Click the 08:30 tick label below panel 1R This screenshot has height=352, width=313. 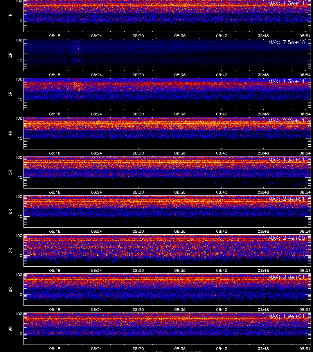pyautogui.click(x=138, y=36)
